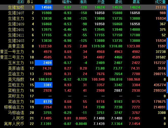The width and height of the screenshot is (168, 128).
Task: Click volume value 214091
Action: click(160, 107)
